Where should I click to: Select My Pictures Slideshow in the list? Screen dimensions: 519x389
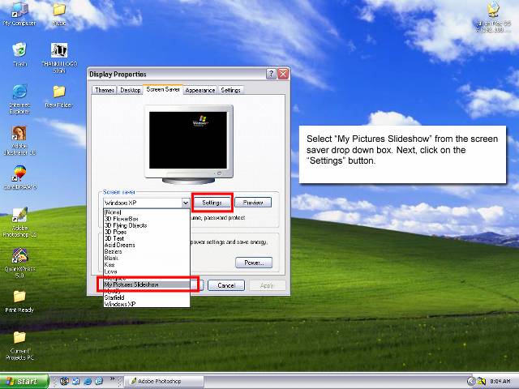pos(147,284)
